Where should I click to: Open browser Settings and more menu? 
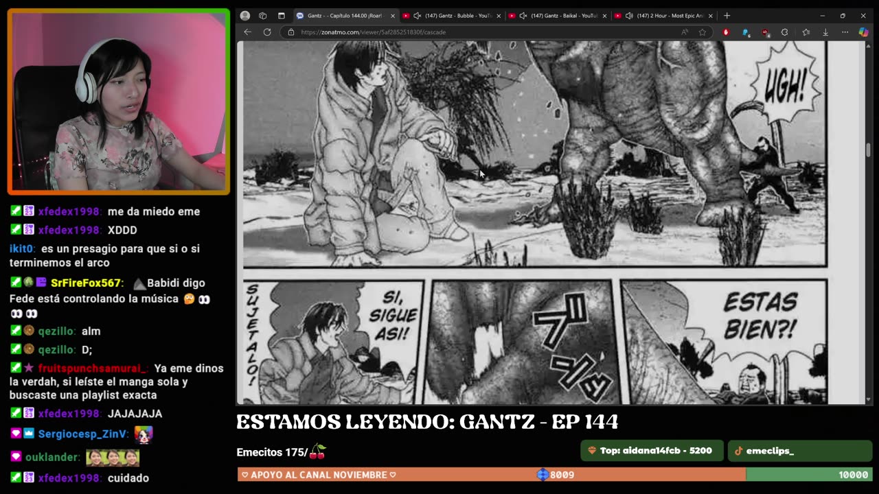click(x=845, y=32)
